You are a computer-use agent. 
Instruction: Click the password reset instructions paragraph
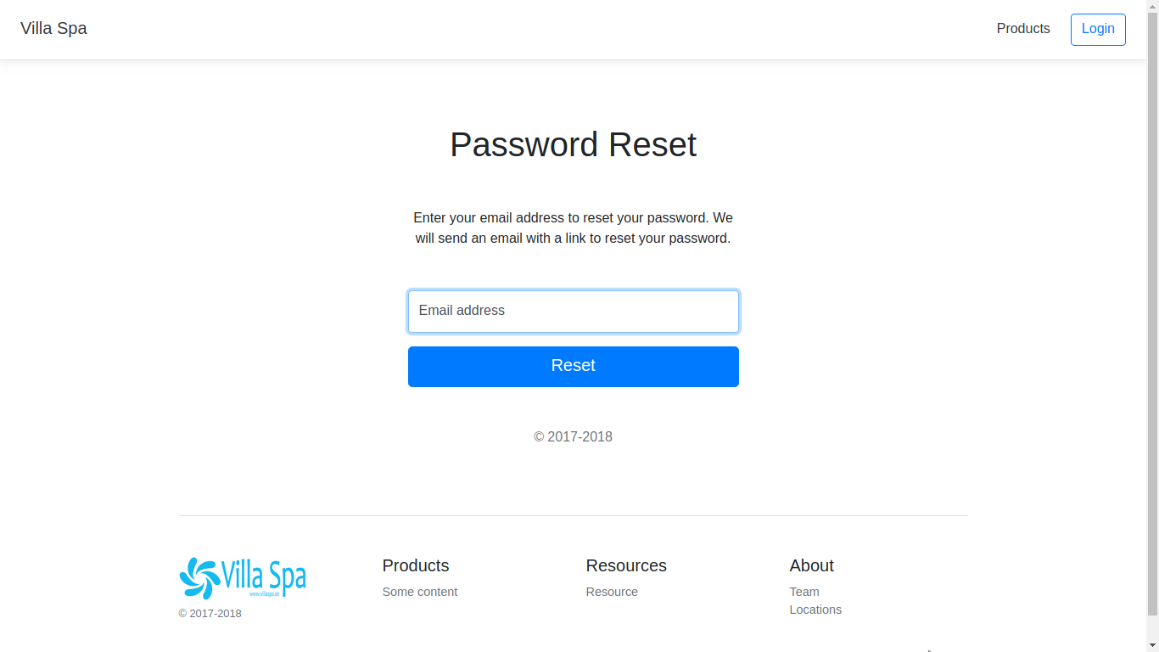pyautogui.click(x=573, y=228)
